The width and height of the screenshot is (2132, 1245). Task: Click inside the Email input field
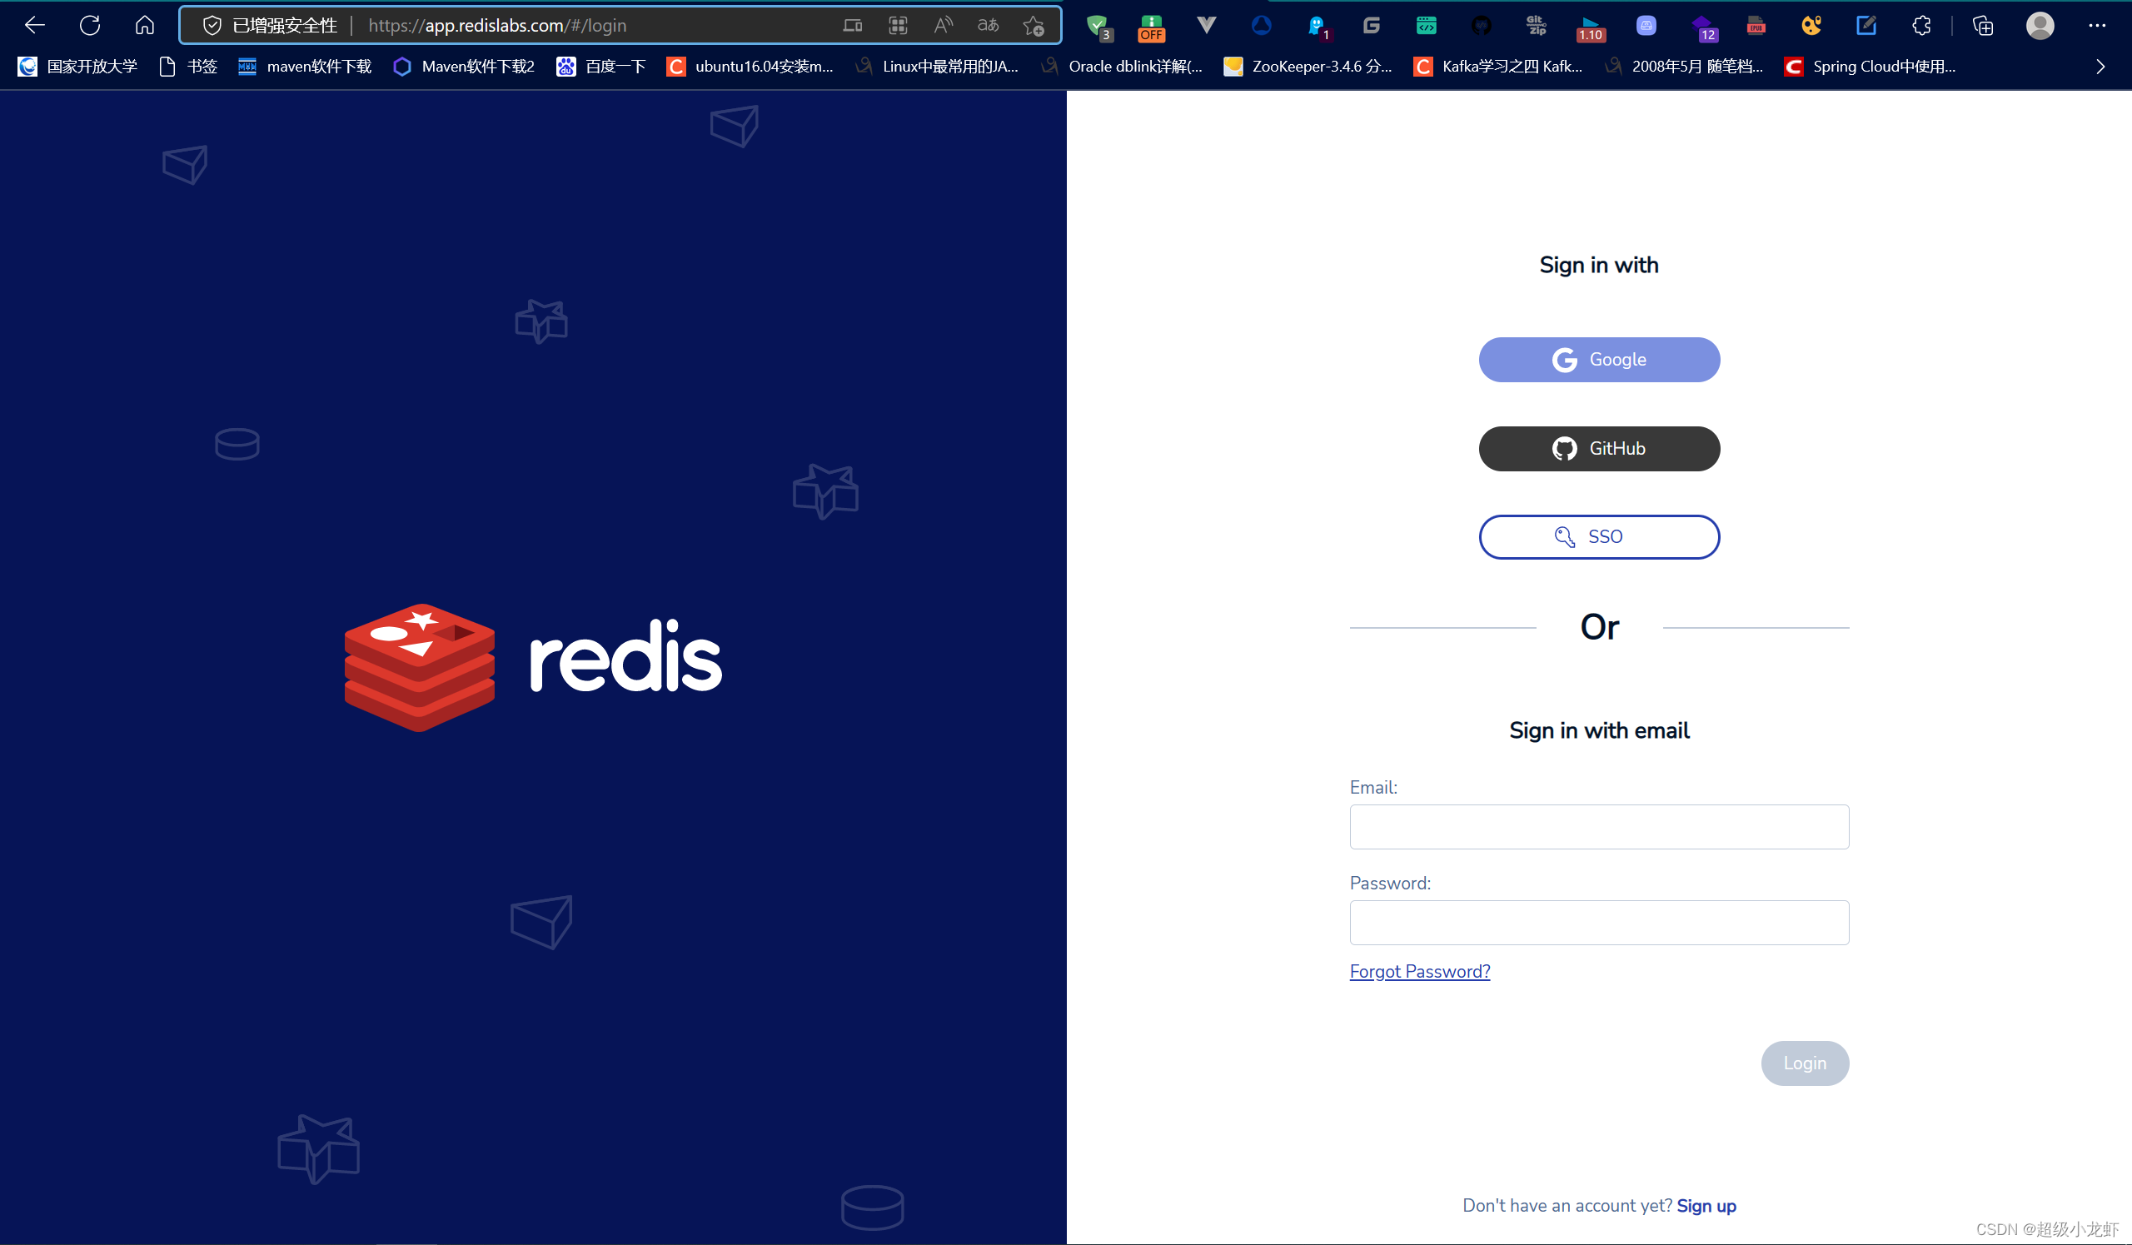pyautogui.click(x=1598, y=826)
